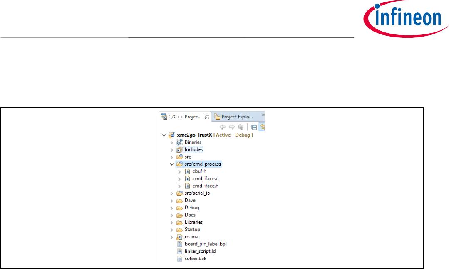Click the Forward navigation arrow
Image resolution: width=449 pixels, height=269 pixels.
tap(232, 127)
